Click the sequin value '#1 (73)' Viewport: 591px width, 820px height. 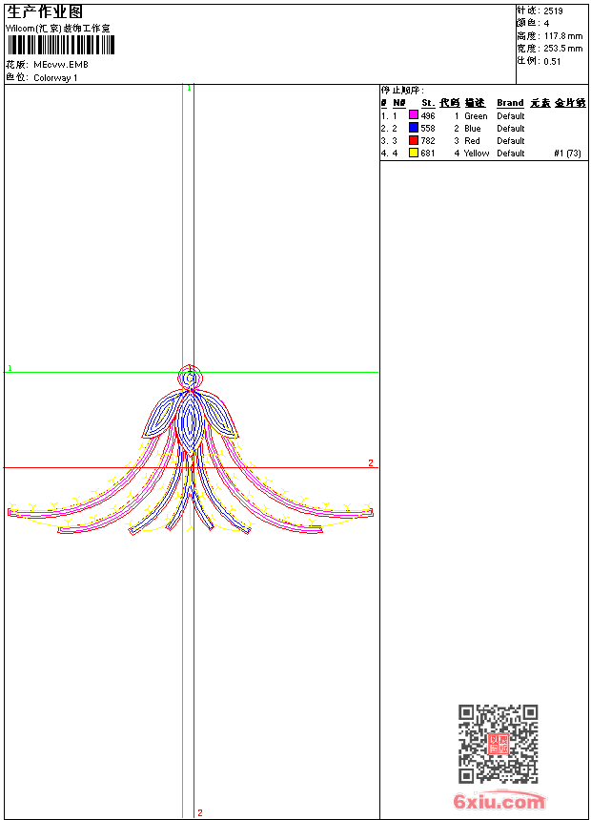coord(567,154)
